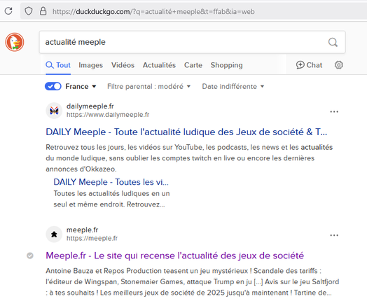Image resolution: width=367 pixels, height=308 pixels.
Task: Click the browser address bar URL
Action: tap(153, 11)
